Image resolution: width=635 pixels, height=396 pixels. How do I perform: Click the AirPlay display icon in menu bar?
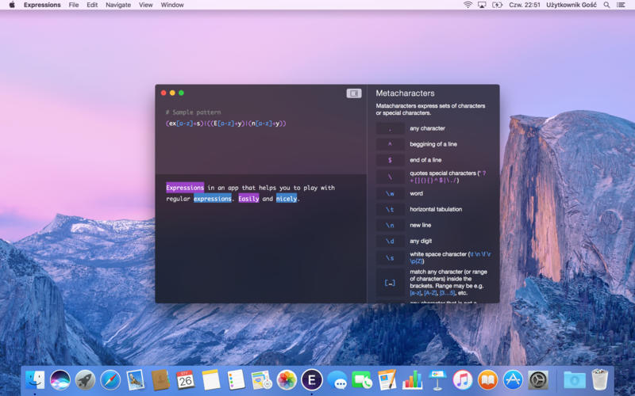pyautogui.click(x=482, y=5)
